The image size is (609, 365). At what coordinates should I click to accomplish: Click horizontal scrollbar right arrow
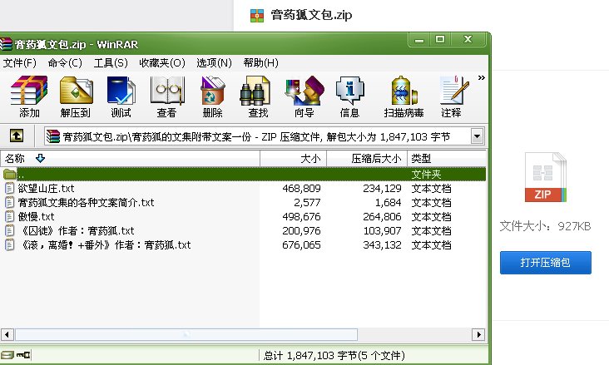478,334
